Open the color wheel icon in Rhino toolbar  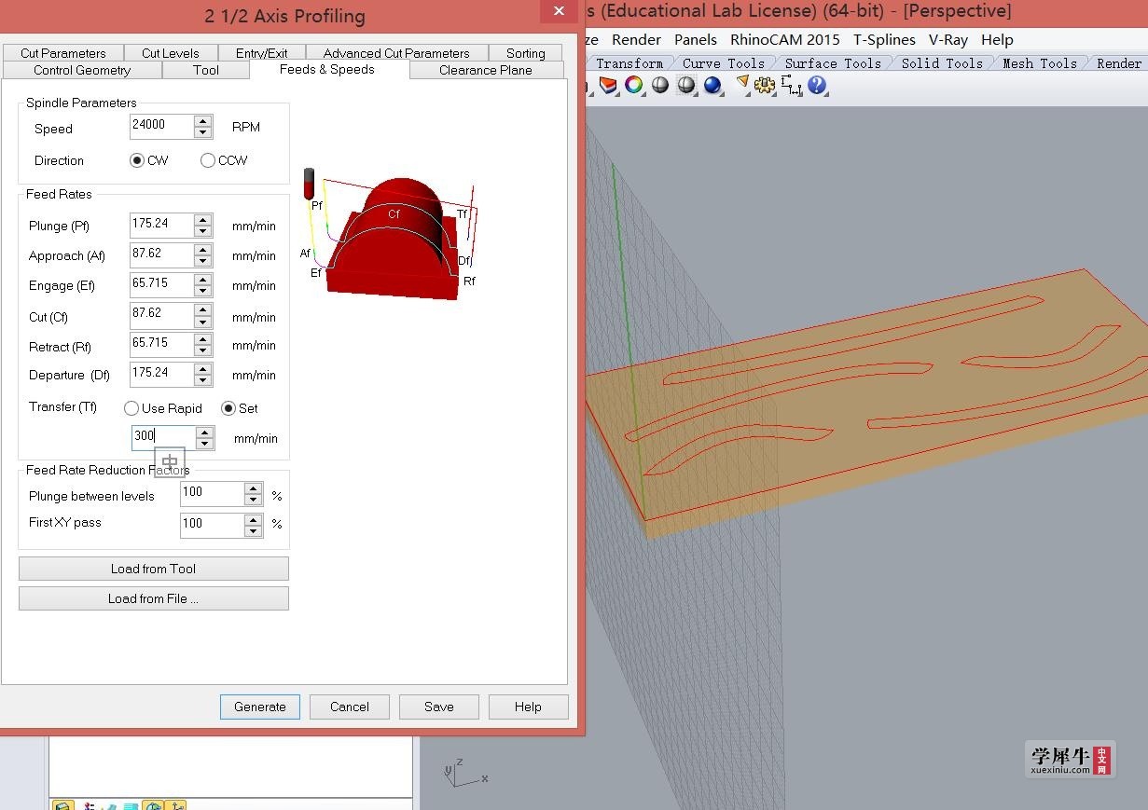click(634, 85)
